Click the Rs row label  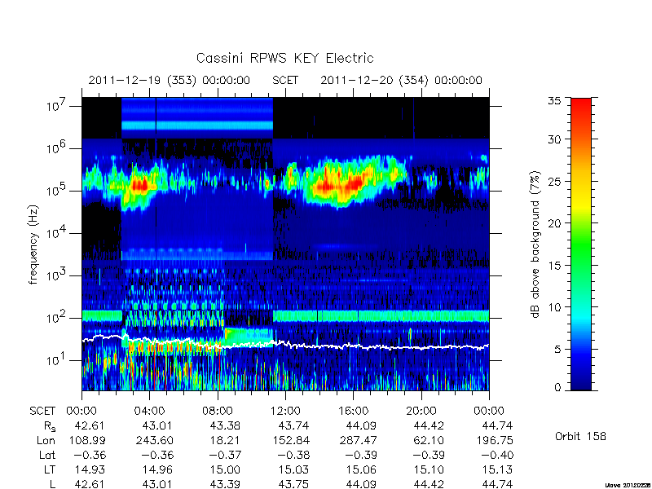point(50,426)
